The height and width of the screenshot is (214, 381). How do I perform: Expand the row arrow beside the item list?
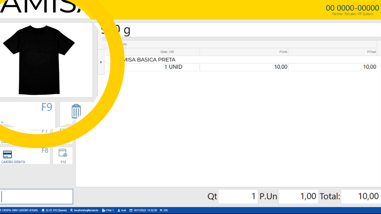coord(101,62)
